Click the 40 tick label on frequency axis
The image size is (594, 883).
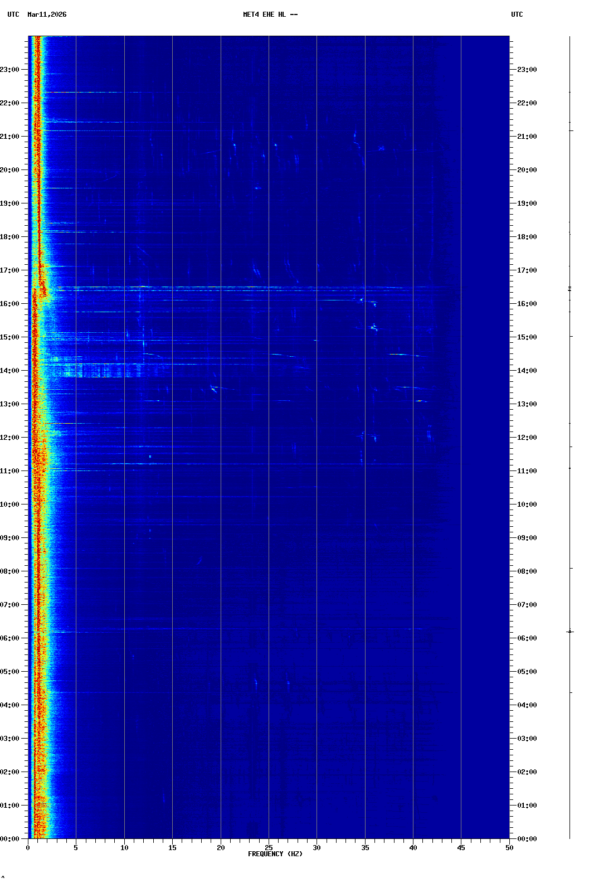pyautogui.click(x=413, y=847)
